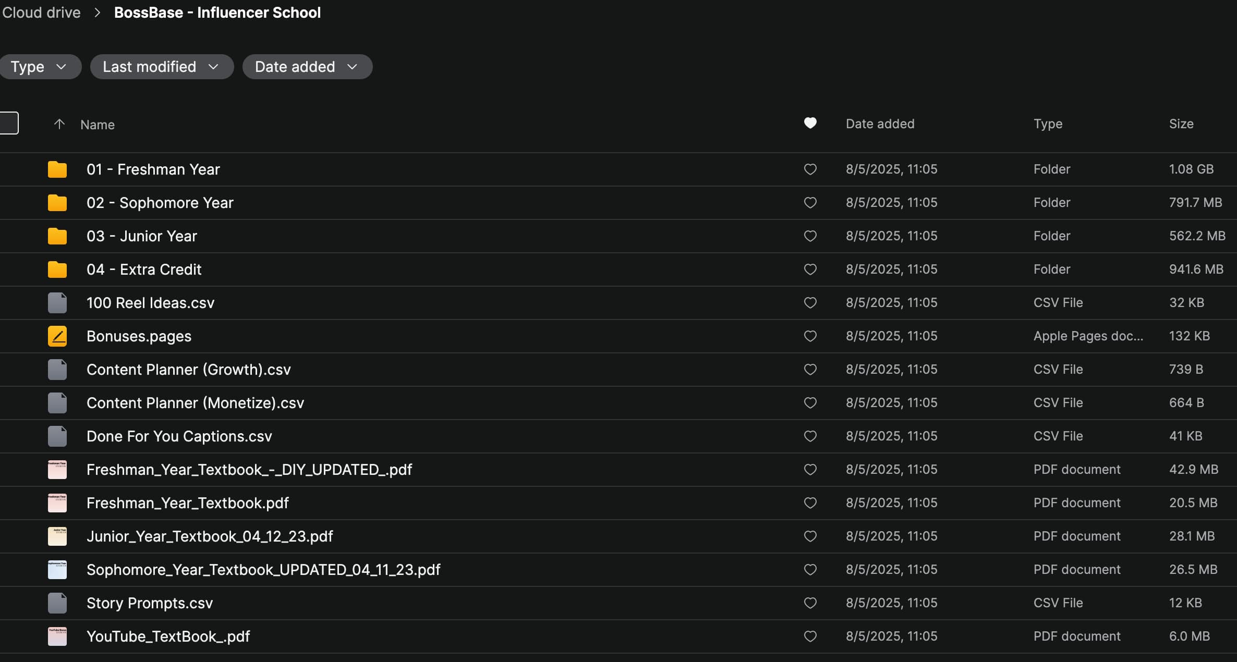Click the Story Prompts.csv file icon
The image size is (1237, 662).
pyautogui.click(x=57, y=603)
